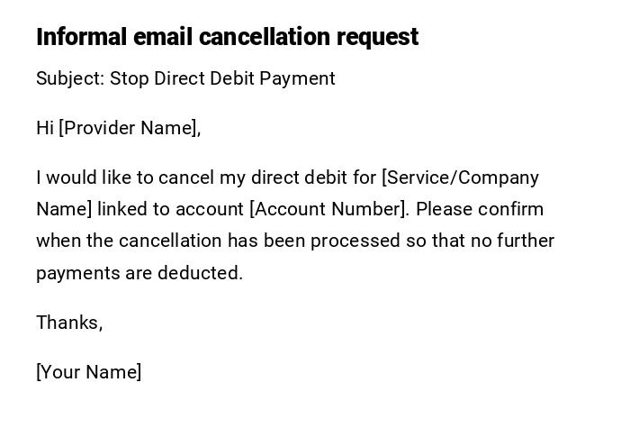630x428 pixels.
Task: Click the word "Name]" beginning the second body line
Action: tap(64, 209)
